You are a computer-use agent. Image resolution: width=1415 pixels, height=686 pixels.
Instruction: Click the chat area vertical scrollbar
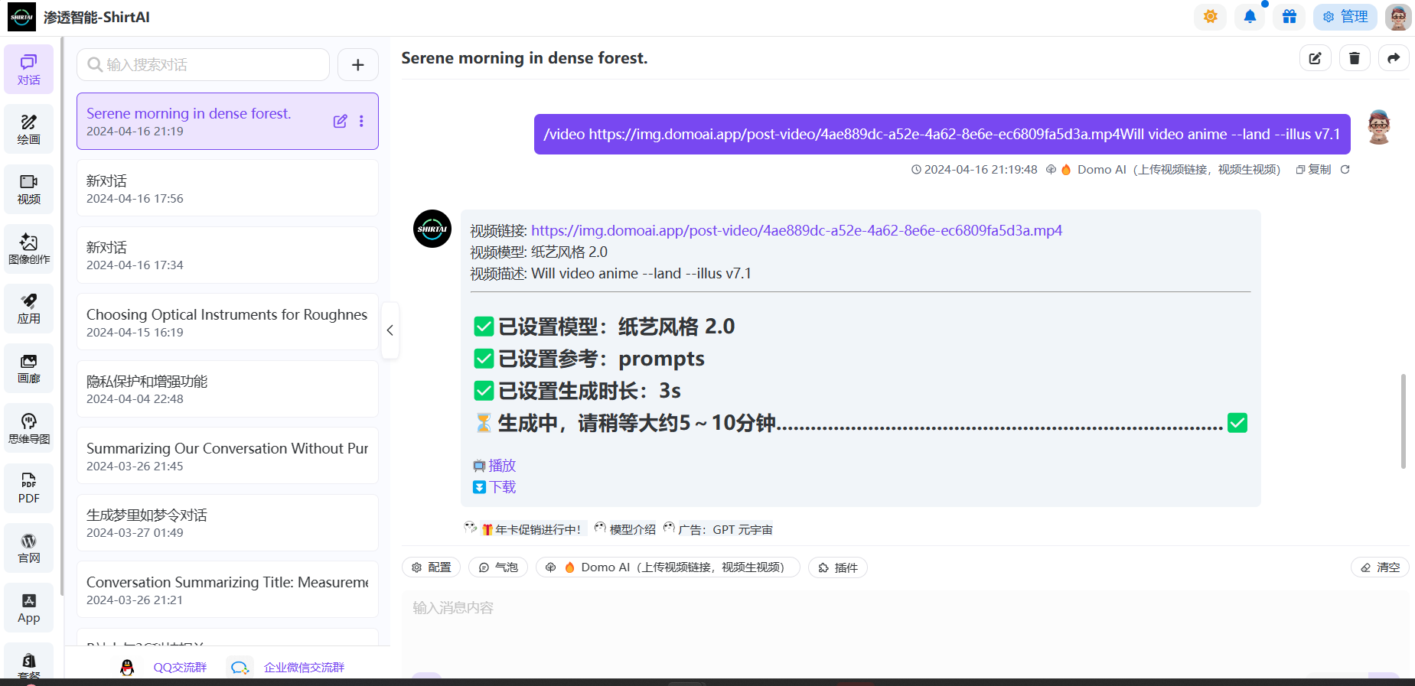1403,421
